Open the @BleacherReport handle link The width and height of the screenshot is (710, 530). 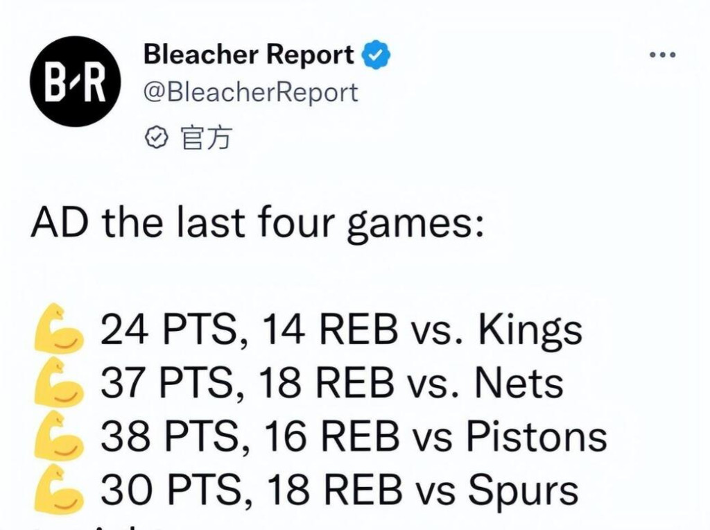pos(250,92)
